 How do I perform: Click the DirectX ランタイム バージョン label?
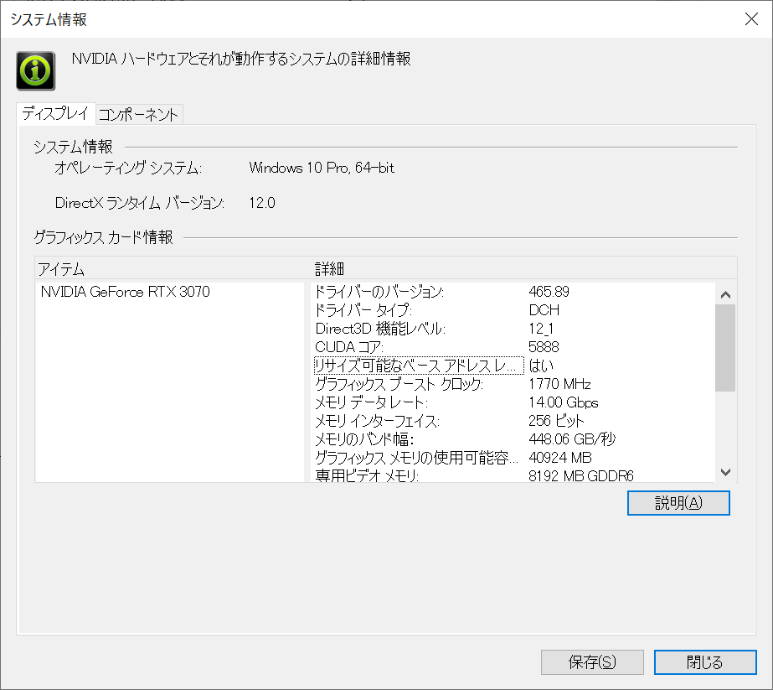pos(140,203)
